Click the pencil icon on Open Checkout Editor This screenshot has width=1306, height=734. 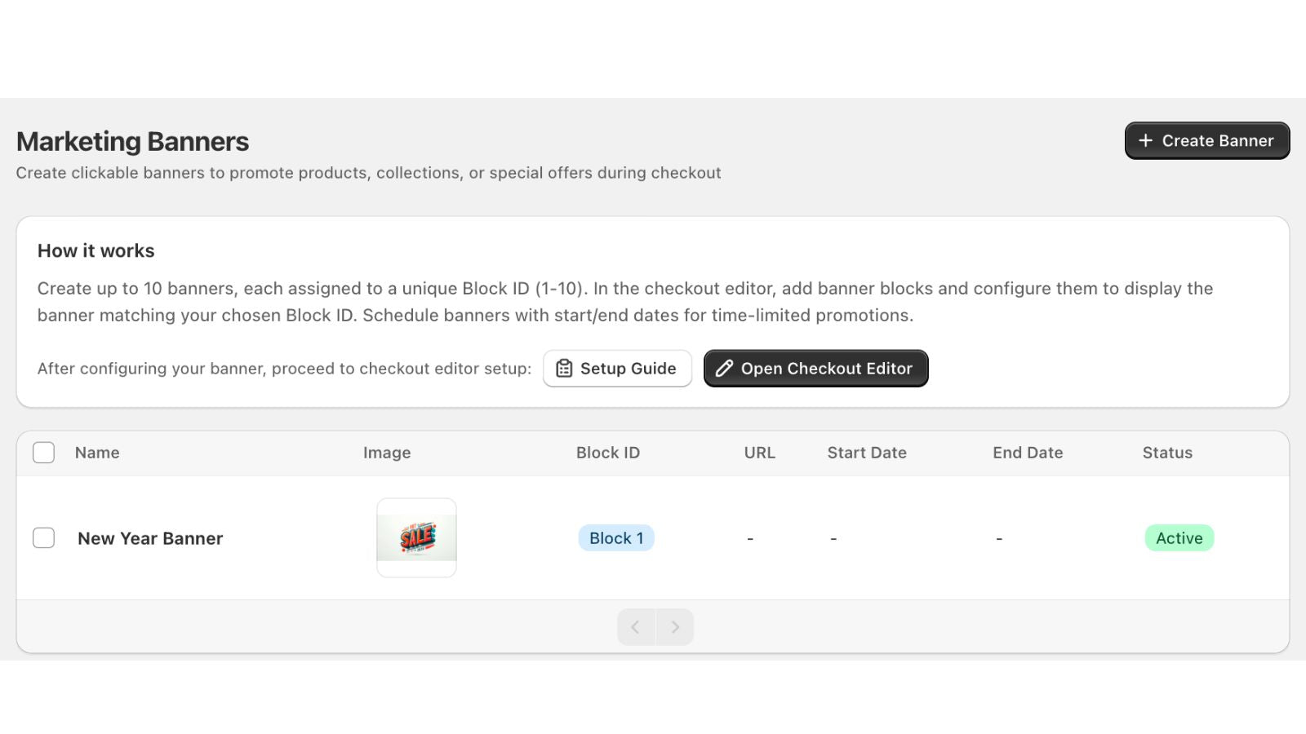click(x=723, y=368)
